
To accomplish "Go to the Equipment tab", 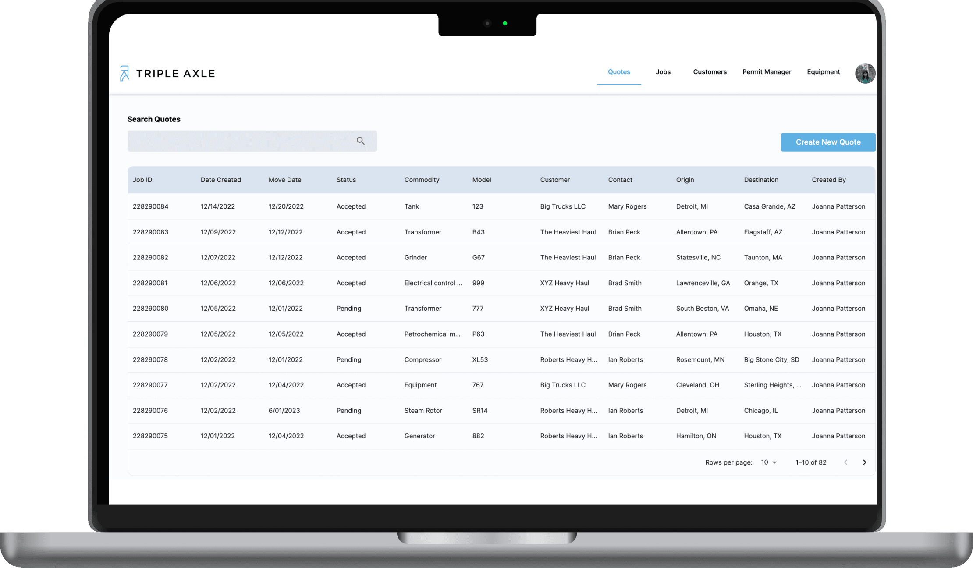I will [823, 72].
